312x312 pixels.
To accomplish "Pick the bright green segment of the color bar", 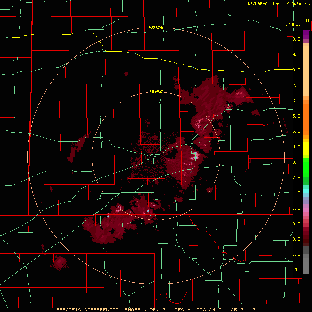I will click(306, 167).
